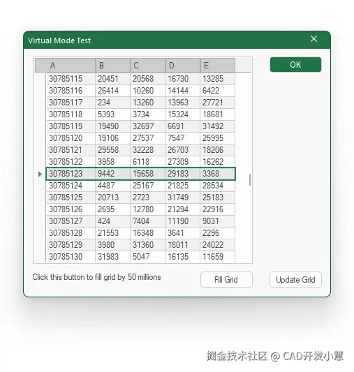This screenshot has height=372, width=354.
Task: Click value 16135 in column D
Action: (182, 257)
